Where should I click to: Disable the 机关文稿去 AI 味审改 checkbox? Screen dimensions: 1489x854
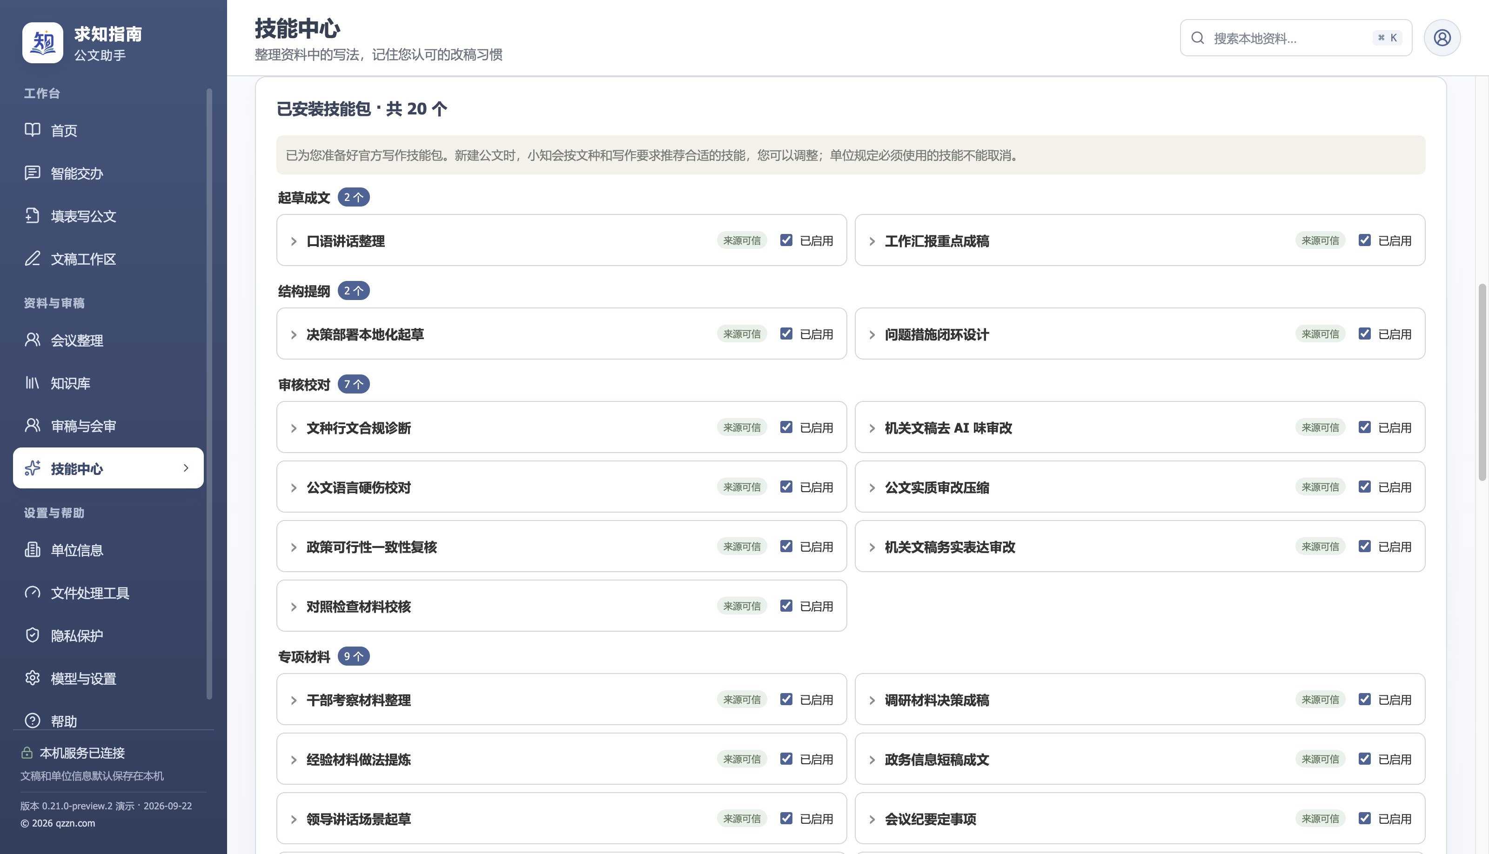(x=1365, y=427)
